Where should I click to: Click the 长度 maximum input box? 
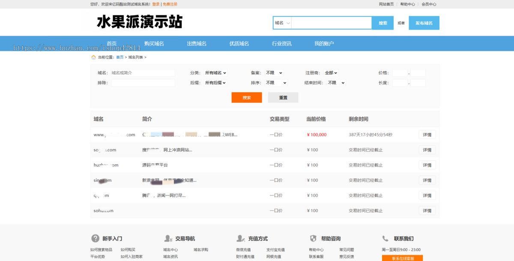pos(418,83)
